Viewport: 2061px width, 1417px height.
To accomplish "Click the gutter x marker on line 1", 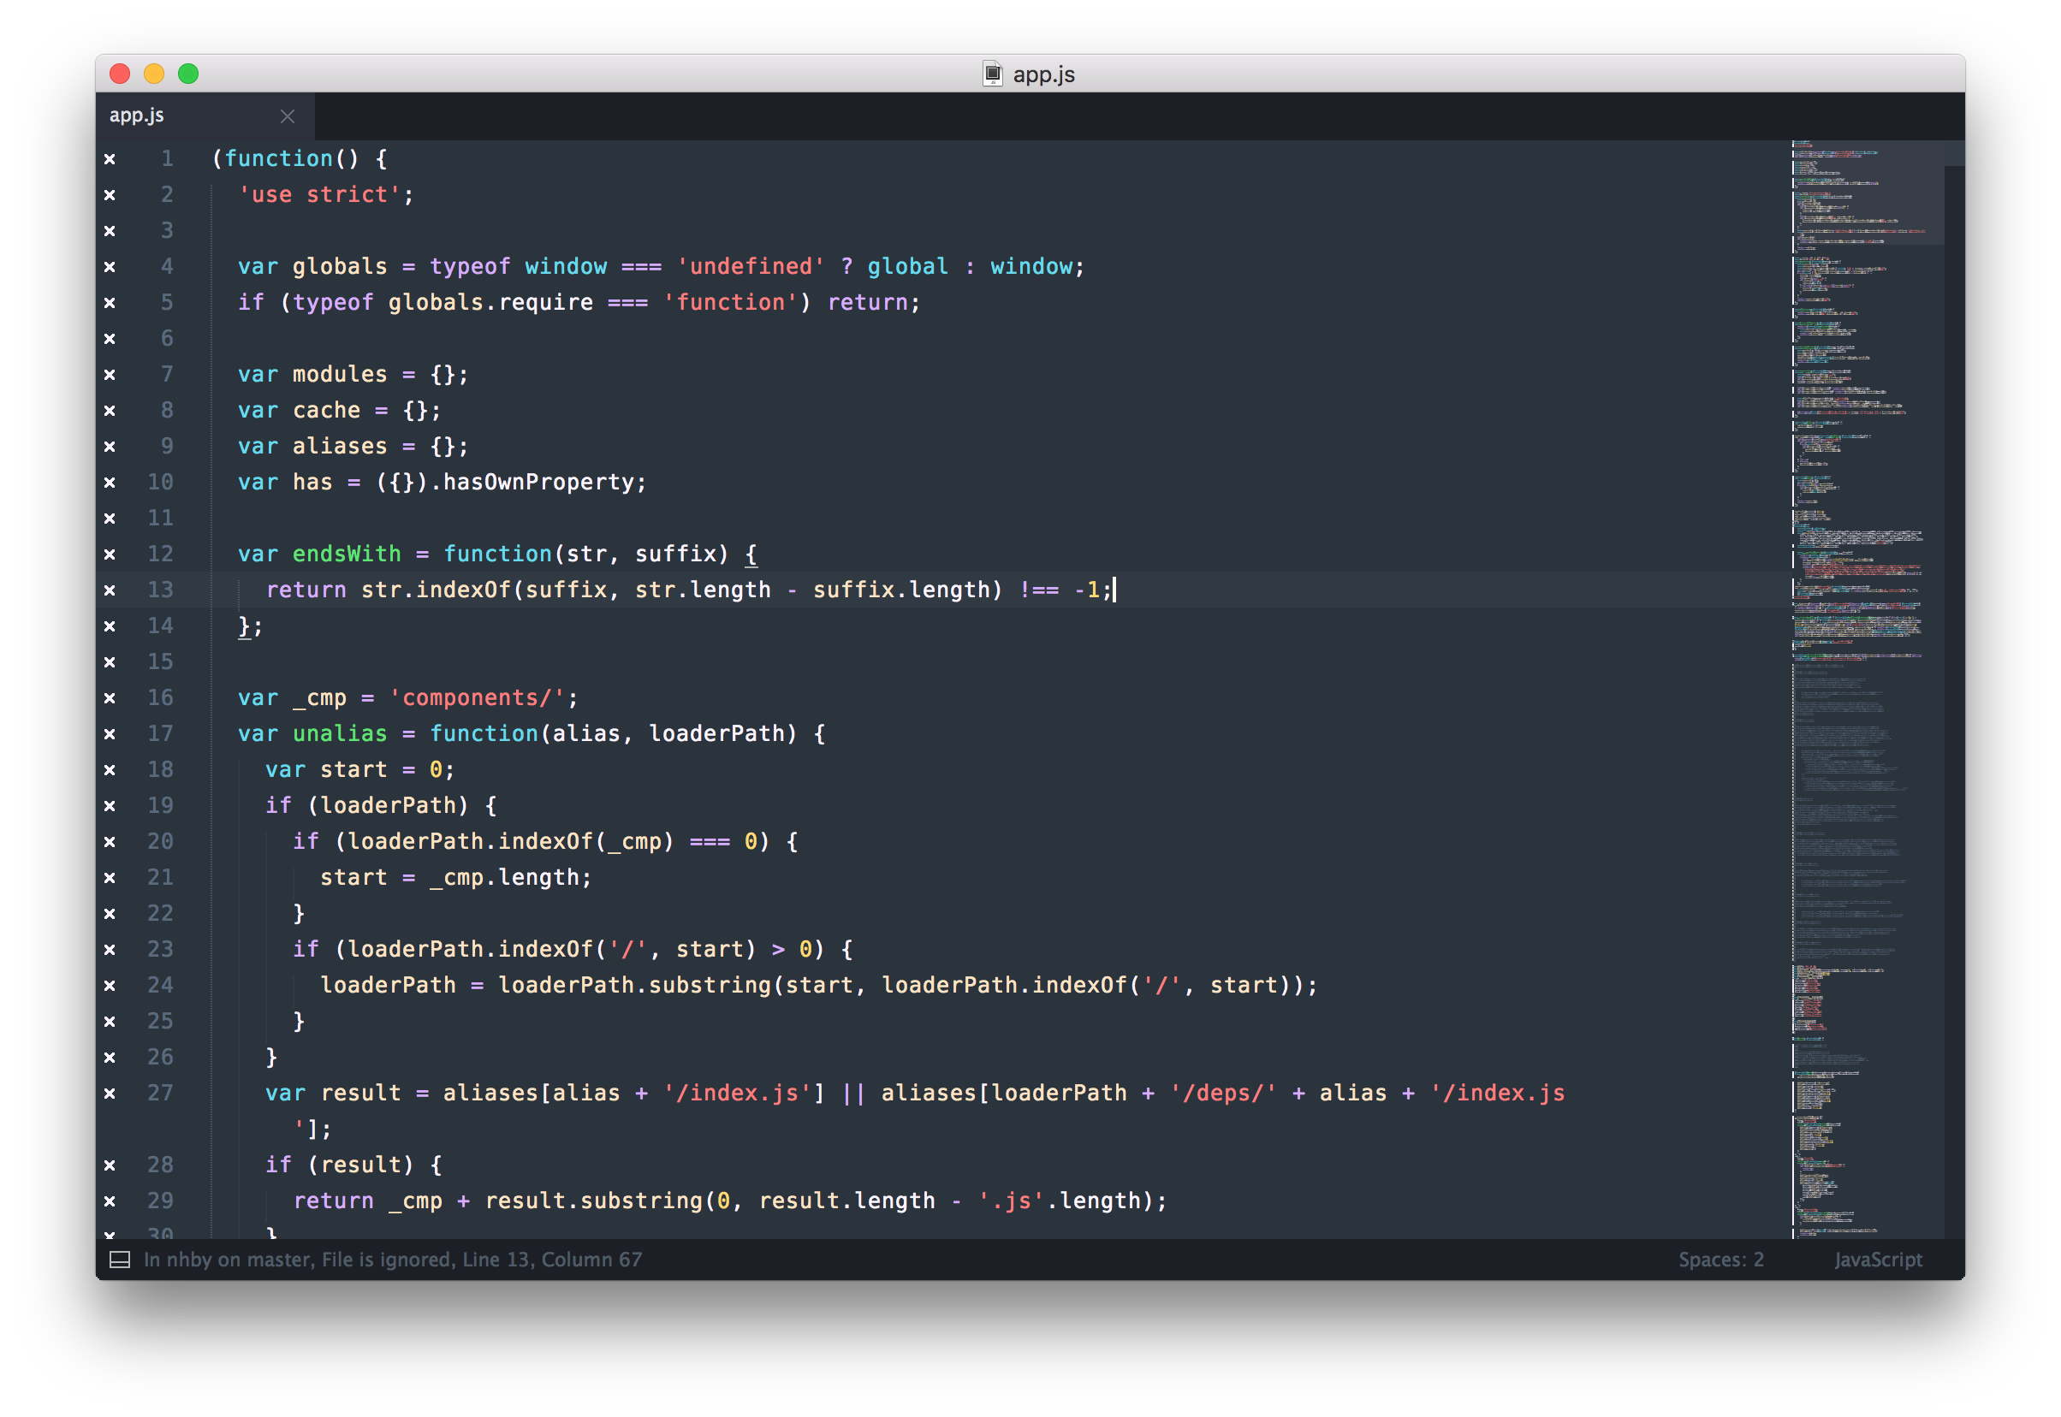I will 110,159.
